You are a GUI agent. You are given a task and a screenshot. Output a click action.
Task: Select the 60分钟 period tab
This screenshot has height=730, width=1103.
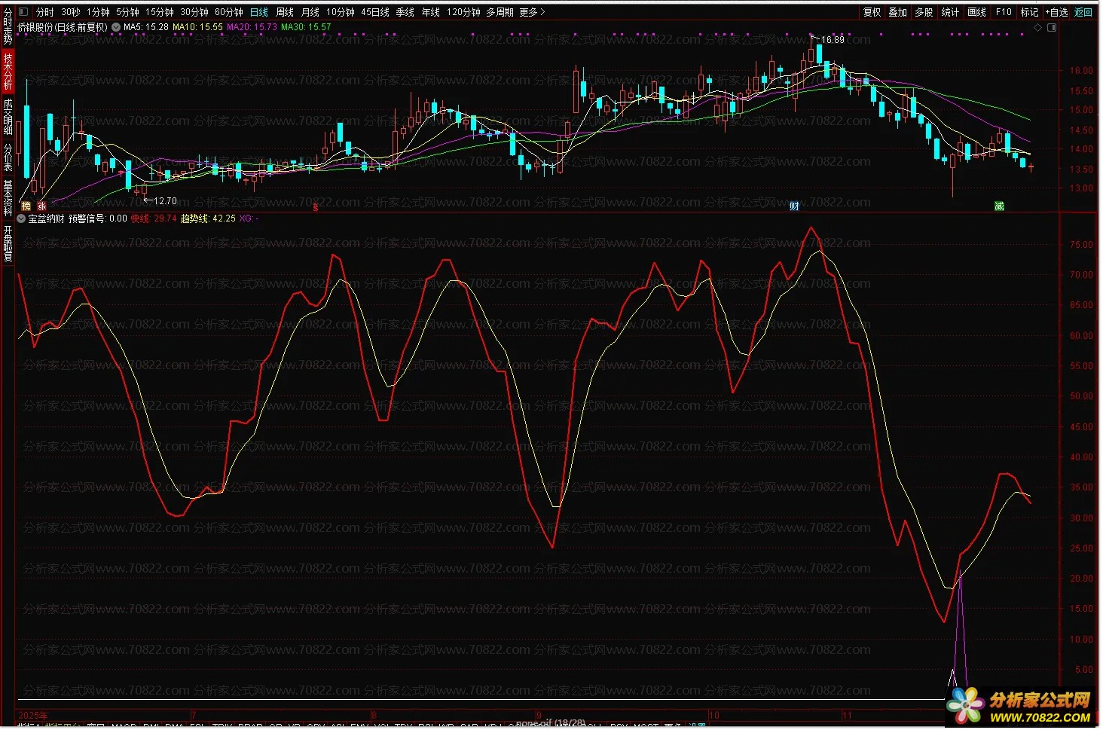229,12
